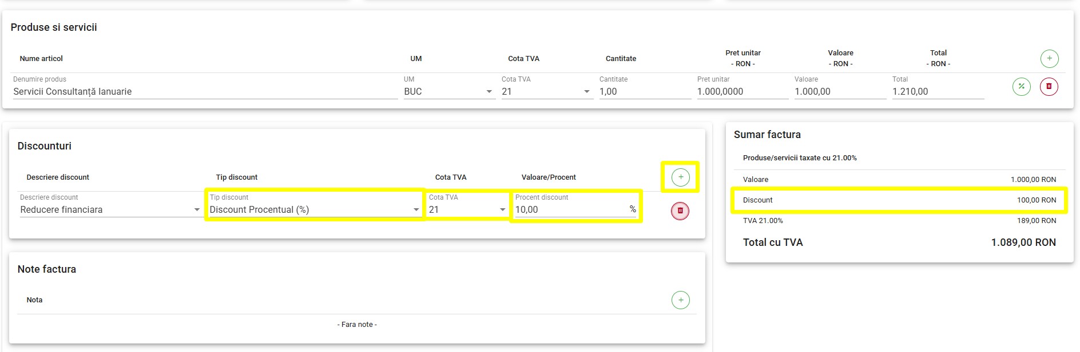Add a new discount with plus icon
1080x352 pixels.
tap(680, 177)
